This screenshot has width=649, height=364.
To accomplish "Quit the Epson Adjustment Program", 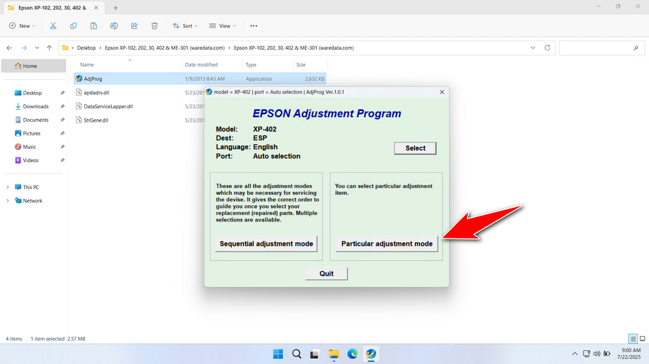I will click(x=326, y=273).
